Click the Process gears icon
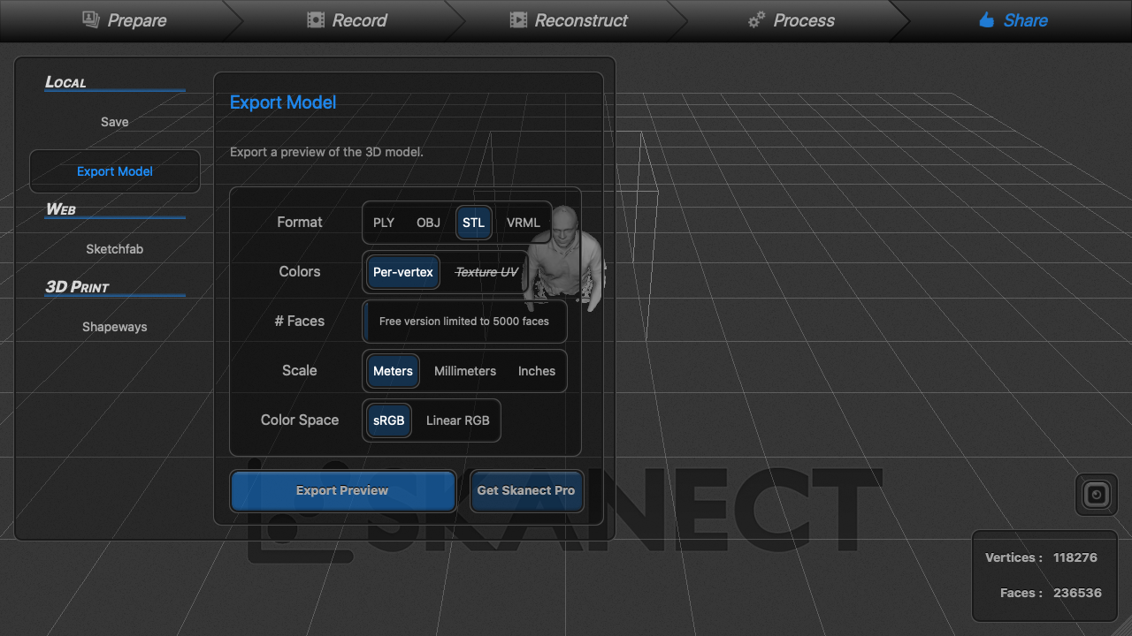Viewport: 1132px width, 636px height. click(756, 20)
